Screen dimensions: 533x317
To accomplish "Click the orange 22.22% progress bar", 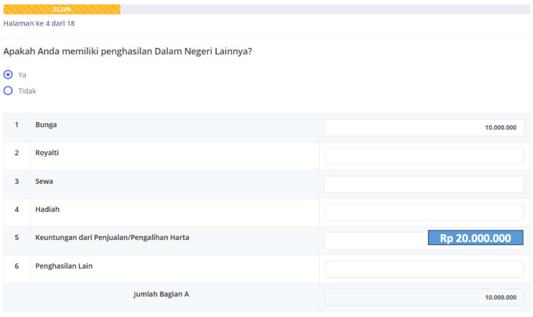I will [x=61, y=9].
